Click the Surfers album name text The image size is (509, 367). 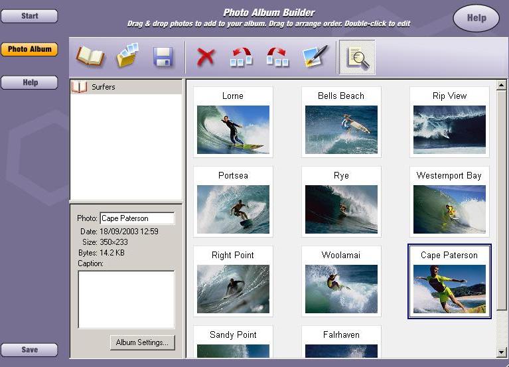coord(104,87)
